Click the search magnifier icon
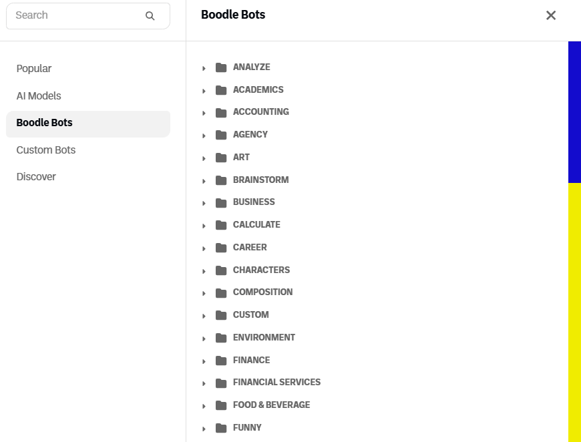The width and height of the screenshot is (581, 442). [x=150, y=16]
